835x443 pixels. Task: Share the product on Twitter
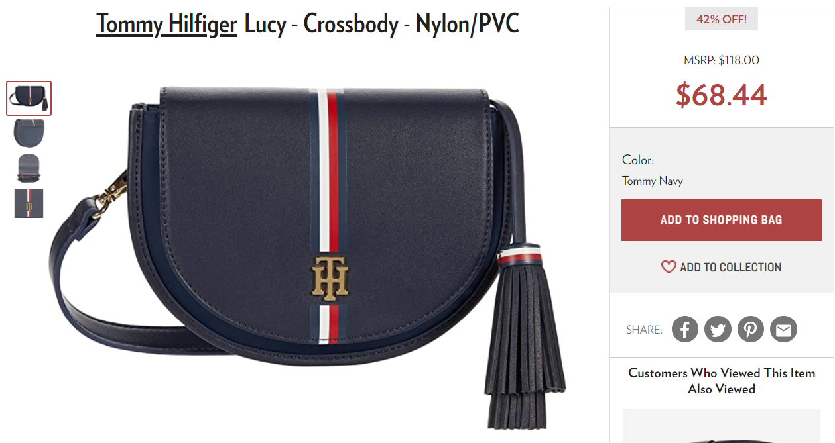tap(718, 329)
